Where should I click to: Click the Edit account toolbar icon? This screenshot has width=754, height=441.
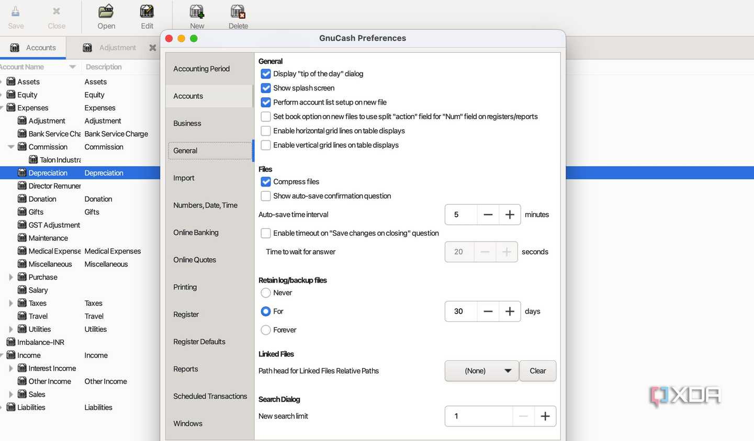coord(147,11)
